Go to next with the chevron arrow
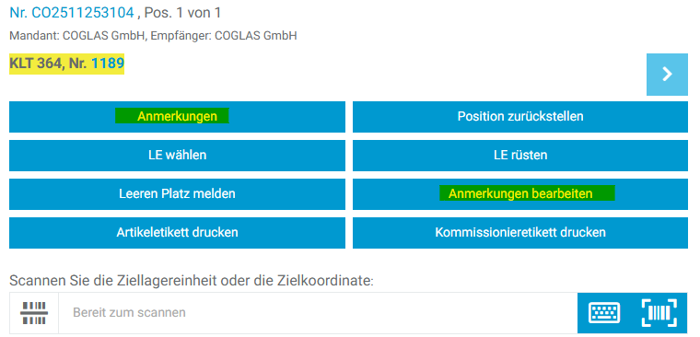This screenshot has height=337, width=700. coord(667,74)
